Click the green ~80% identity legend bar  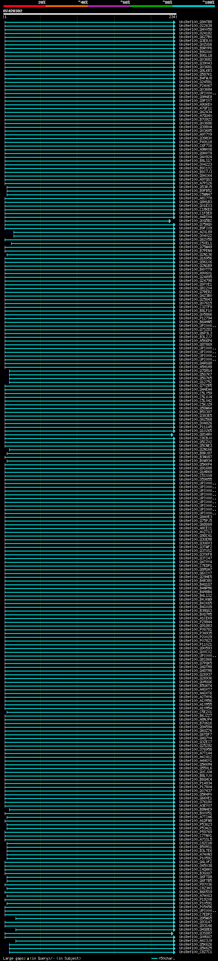[x=151, y=6]
